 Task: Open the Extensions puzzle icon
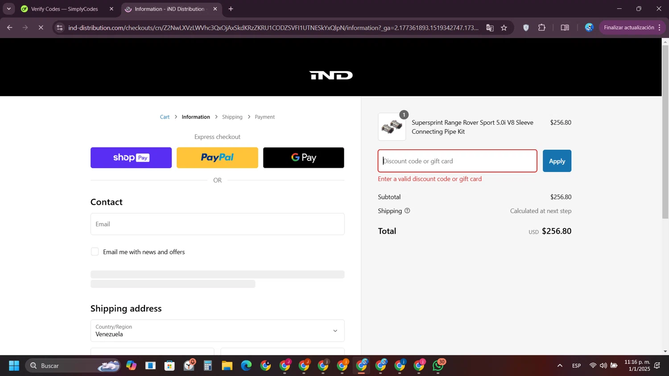click(x=542, y=28)
